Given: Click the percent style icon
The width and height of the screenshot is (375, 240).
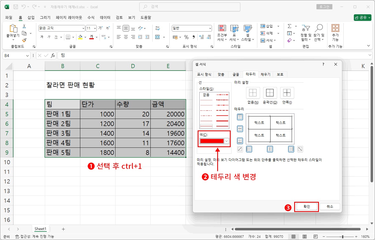Looking at the screenshot, I should (x=186, y=37).
